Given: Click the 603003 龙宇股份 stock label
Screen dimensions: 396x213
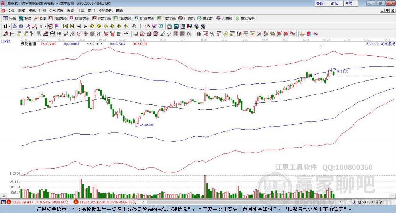Looking at the screenshot, I should point(381,44).
